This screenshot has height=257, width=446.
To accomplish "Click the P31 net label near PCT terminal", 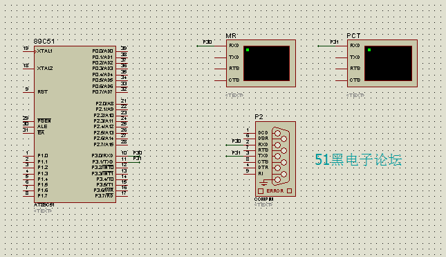I will click(334, 42).
